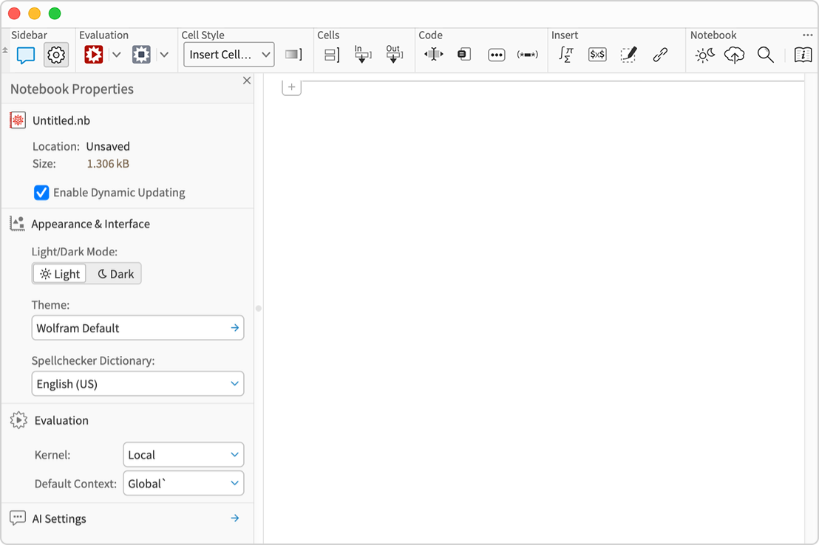Click the Evaluation section gear icon
Image resolution: width=819 pixels, height=545 pixels.
pos(18,420)
